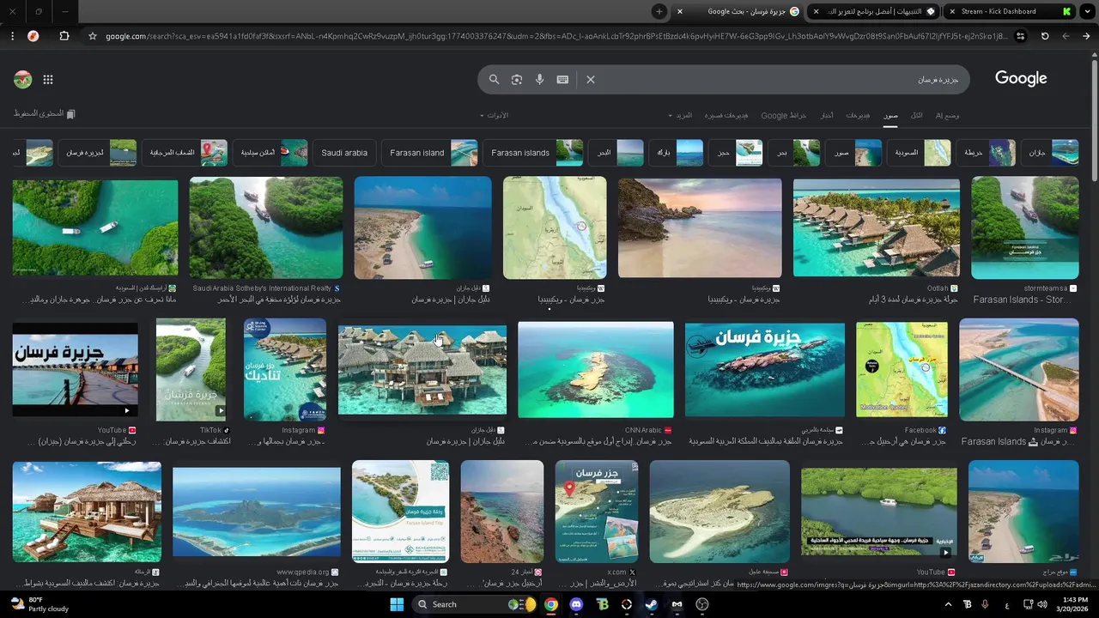The width and height of the screenshot is (1099, 618).
Task: Open the Google apps grid icon
Action: pyautogui.click(x=48, y=80)
